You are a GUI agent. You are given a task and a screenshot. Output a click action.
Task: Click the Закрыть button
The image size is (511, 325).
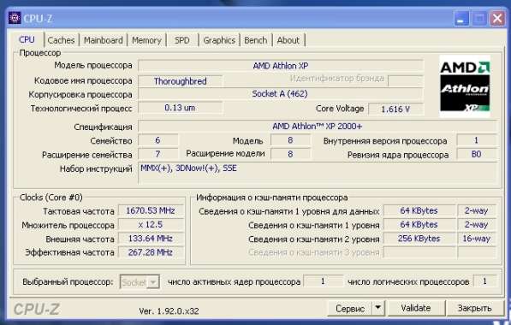(x=474, y=308)
